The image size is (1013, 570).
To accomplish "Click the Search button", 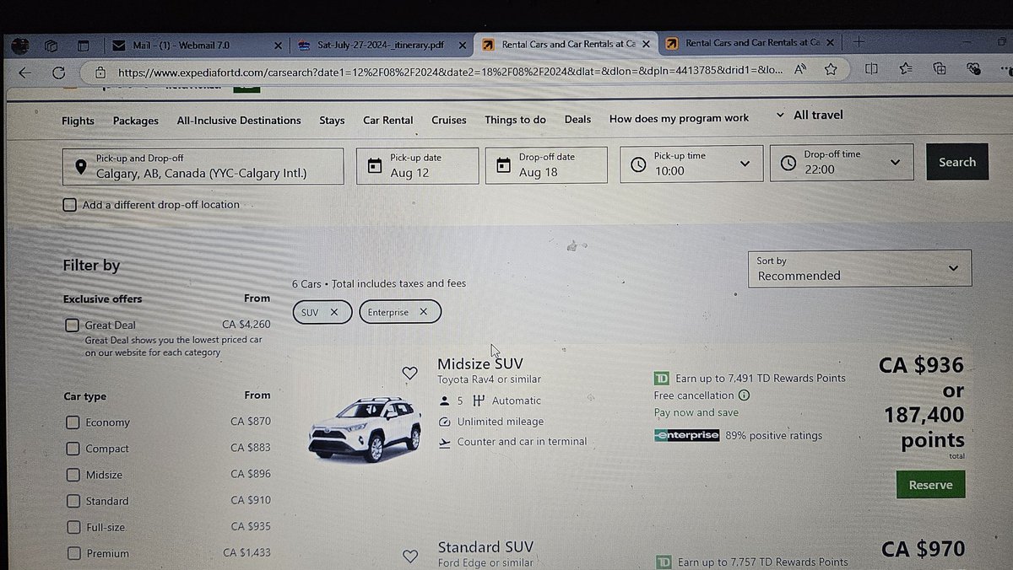I will (957, 162).
